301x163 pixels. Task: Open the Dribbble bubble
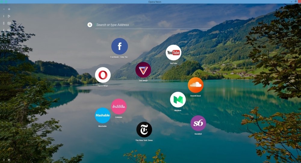point(119,106)
